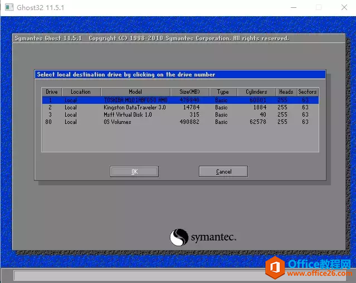
Task: Click the Drive column header
Action: (x=52, y=92)
